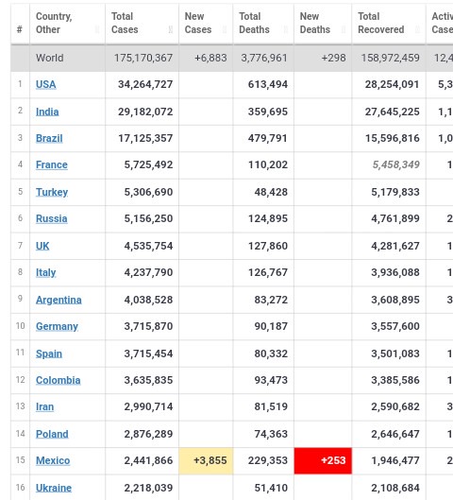Open the Brazil country link
Screen dimensions: 453x500
(49, 138)
